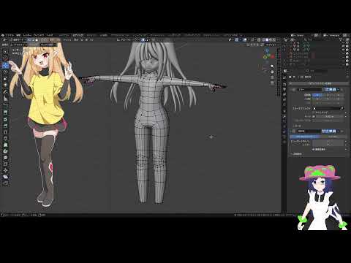Open the outliner filter dropdown

[341, 39]
